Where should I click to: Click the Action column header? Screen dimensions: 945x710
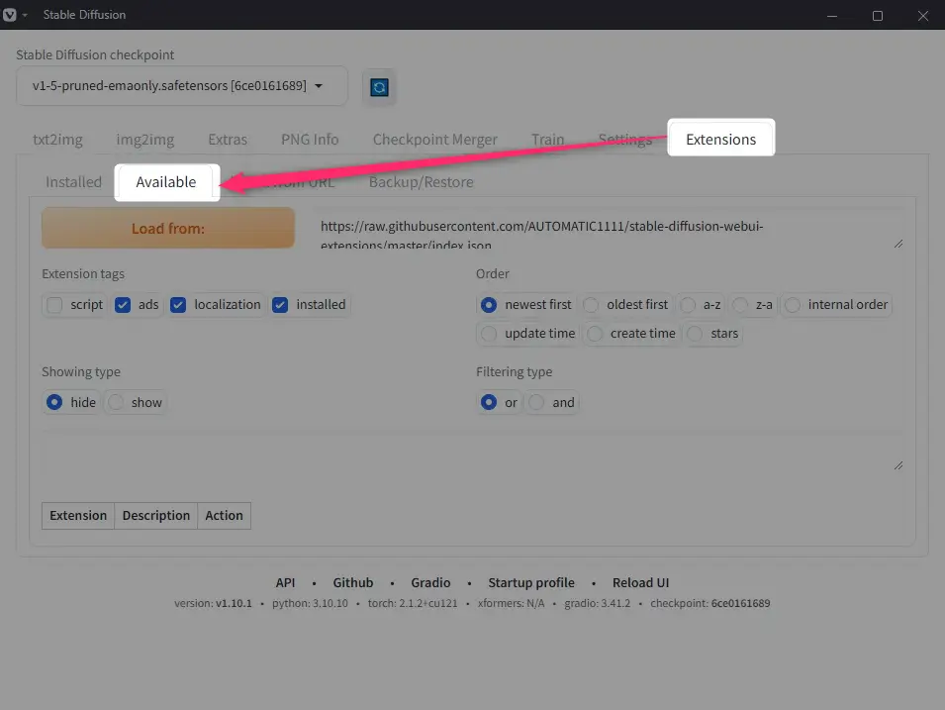click(x=225, y=515)
